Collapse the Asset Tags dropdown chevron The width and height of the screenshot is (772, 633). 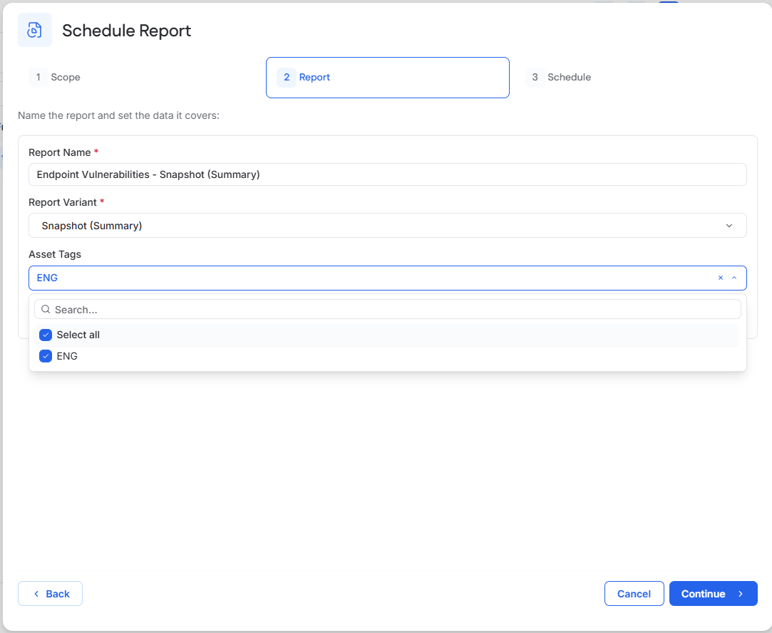click(734, 278)
